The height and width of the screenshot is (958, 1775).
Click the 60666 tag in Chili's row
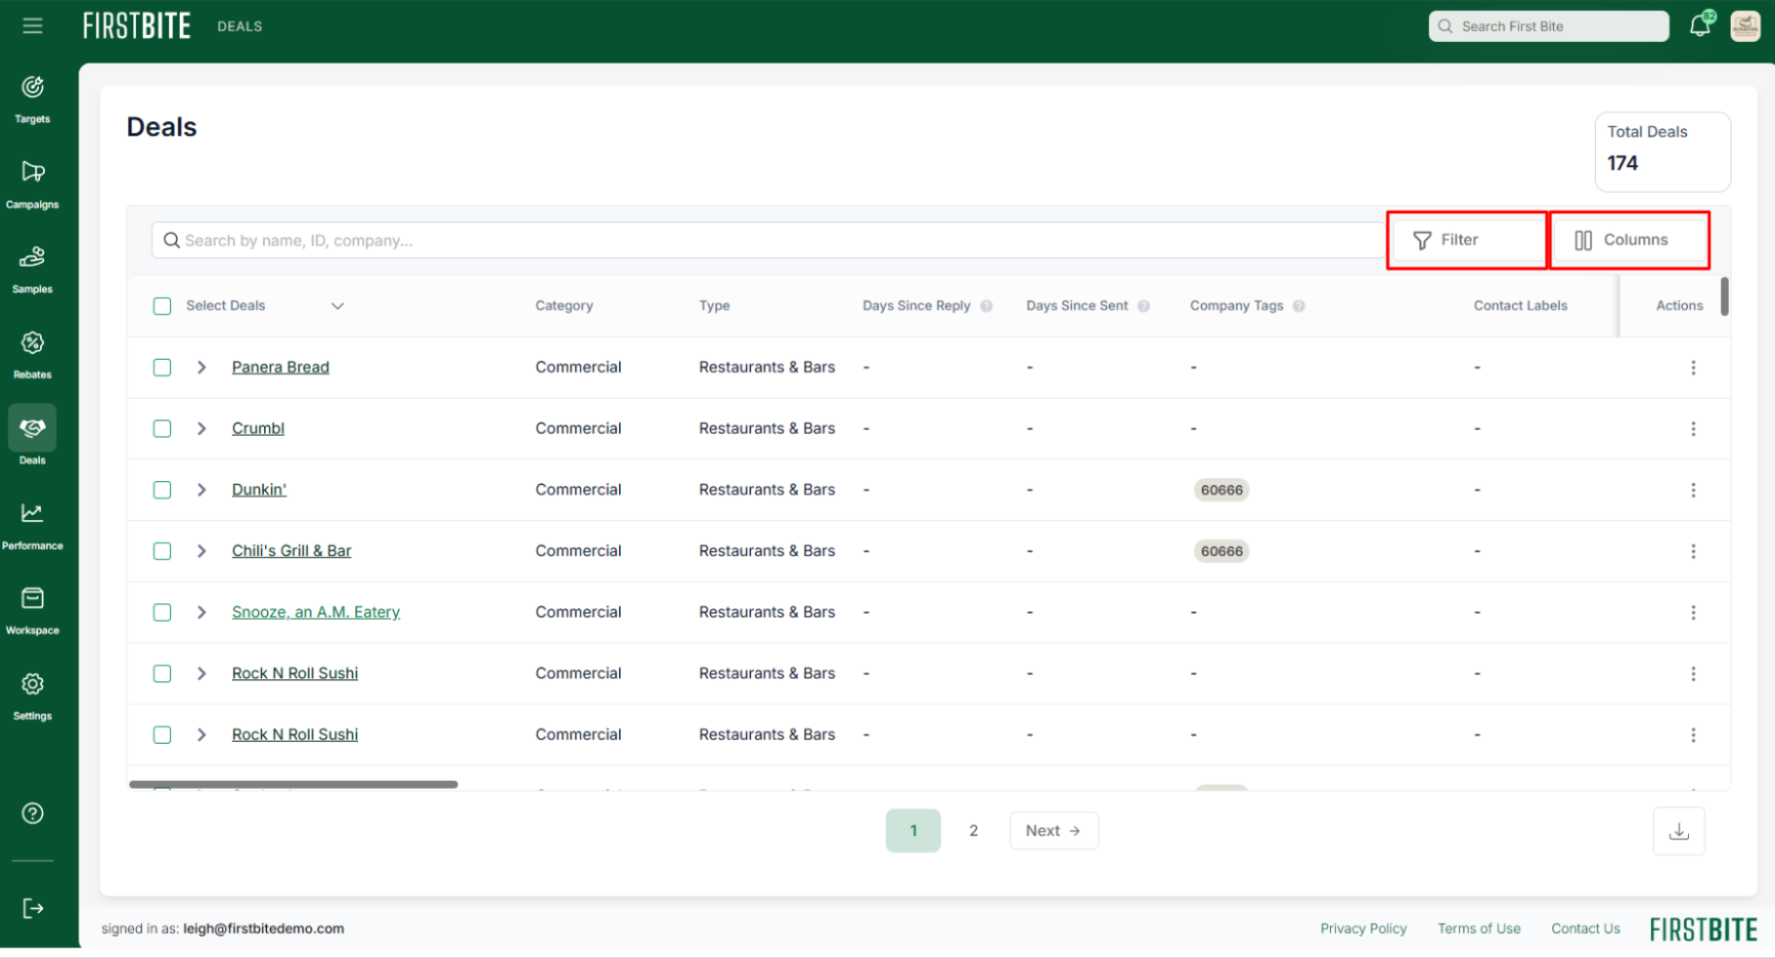[x=1221, y=551]
